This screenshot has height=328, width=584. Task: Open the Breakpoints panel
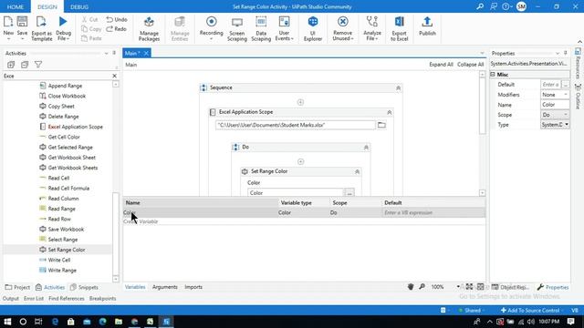(102, 298)
